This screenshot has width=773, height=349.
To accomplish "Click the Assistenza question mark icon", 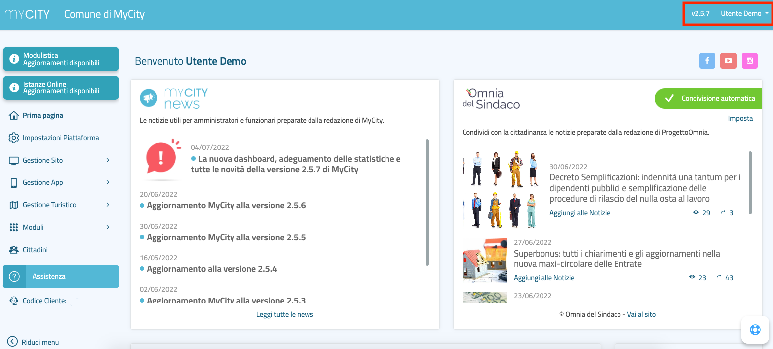I will 14,276.
